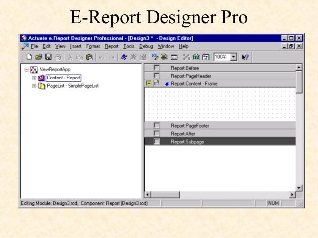Click the blue arrow icon beside Report:Content
Viewport: 318px width, 238px height.
coord(167,84)
